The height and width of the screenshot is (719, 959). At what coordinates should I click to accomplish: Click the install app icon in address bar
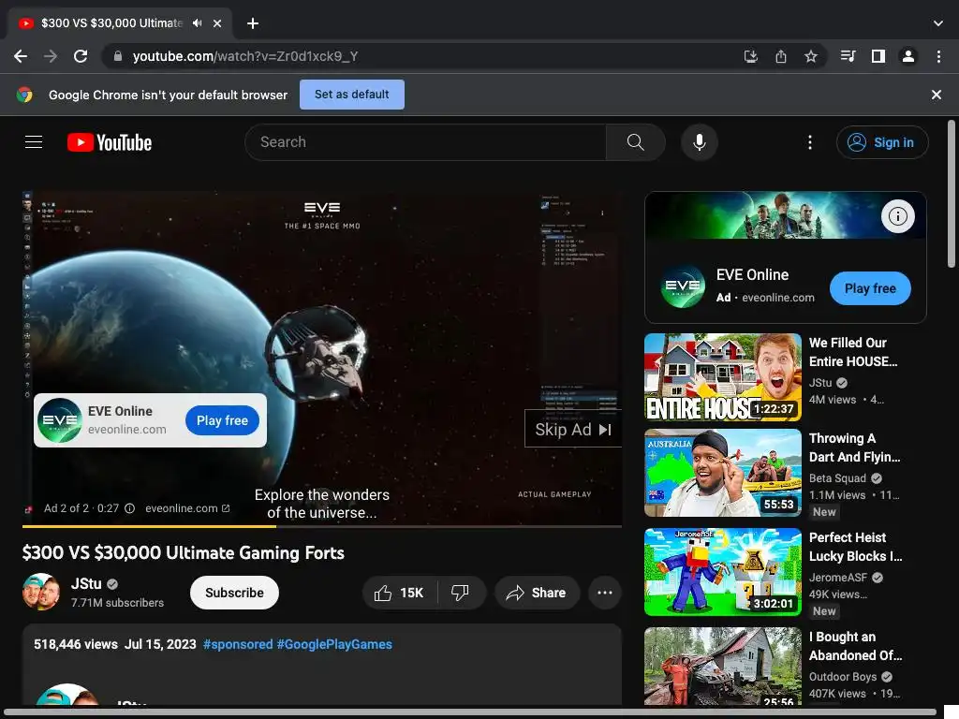point(750,56)
